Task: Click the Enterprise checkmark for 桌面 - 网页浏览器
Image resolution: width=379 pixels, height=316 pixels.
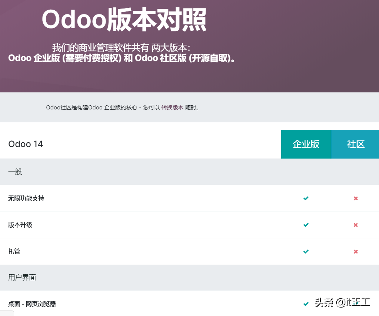Action: [x=306, y=304]
